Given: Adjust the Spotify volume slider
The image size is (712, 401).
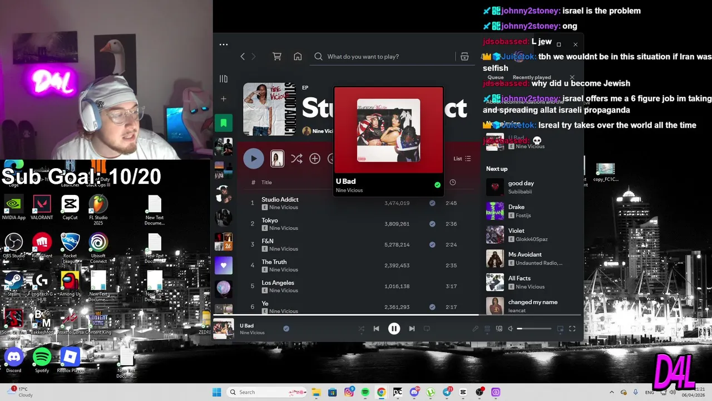Looking at the screenshot, I should pyautogui.click(x=534, y=329).
